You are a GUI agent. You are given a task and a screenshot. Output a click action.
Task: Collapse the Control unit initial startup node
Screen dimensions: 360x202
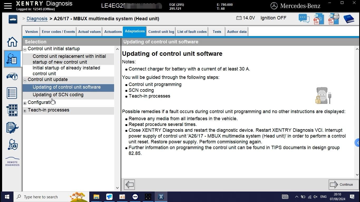25,49
